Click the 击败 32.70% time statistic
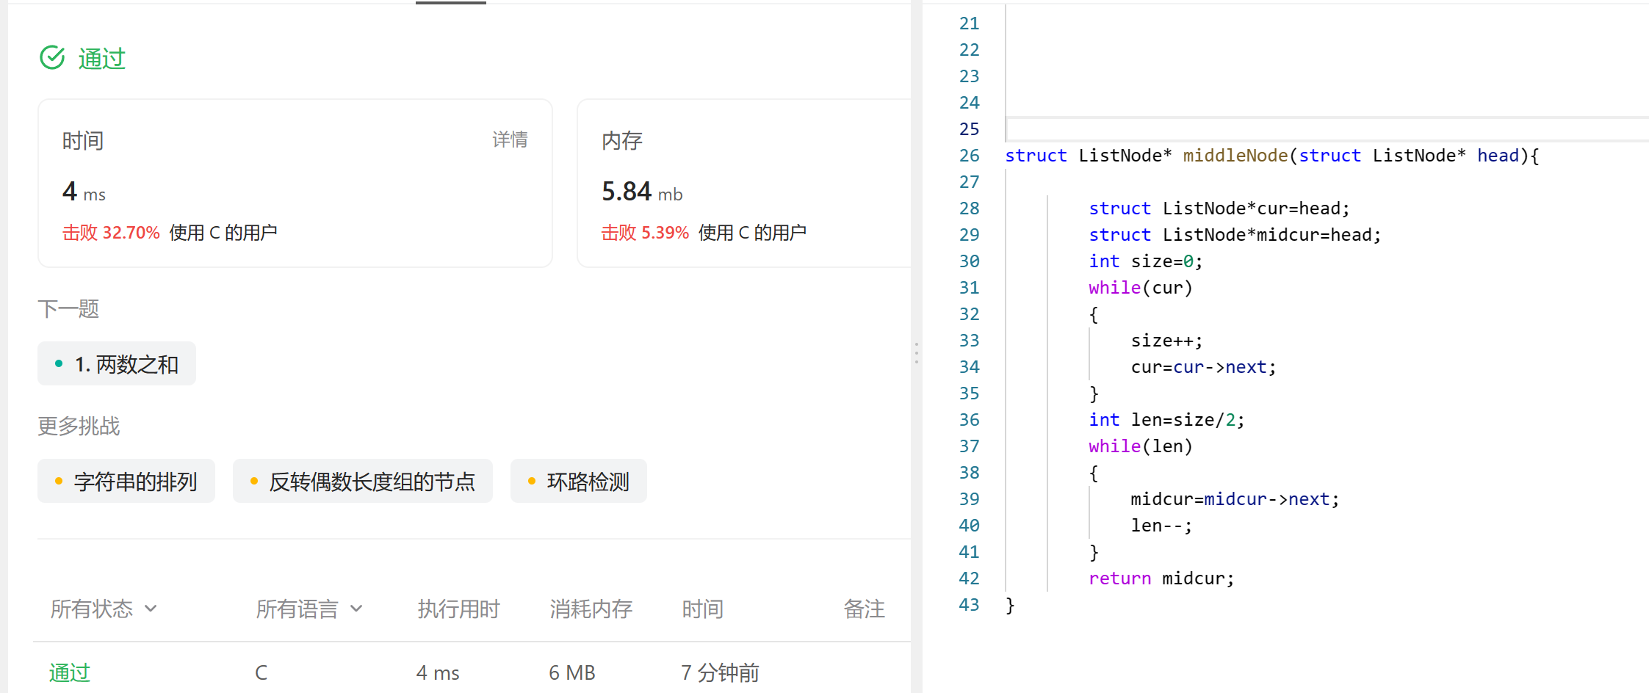Screen dimensions: 1649x693 click(111, 233)
